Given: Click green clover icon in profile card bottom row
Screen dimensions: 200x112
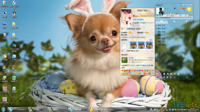Looking at the screenshot, I should (140, 74).
